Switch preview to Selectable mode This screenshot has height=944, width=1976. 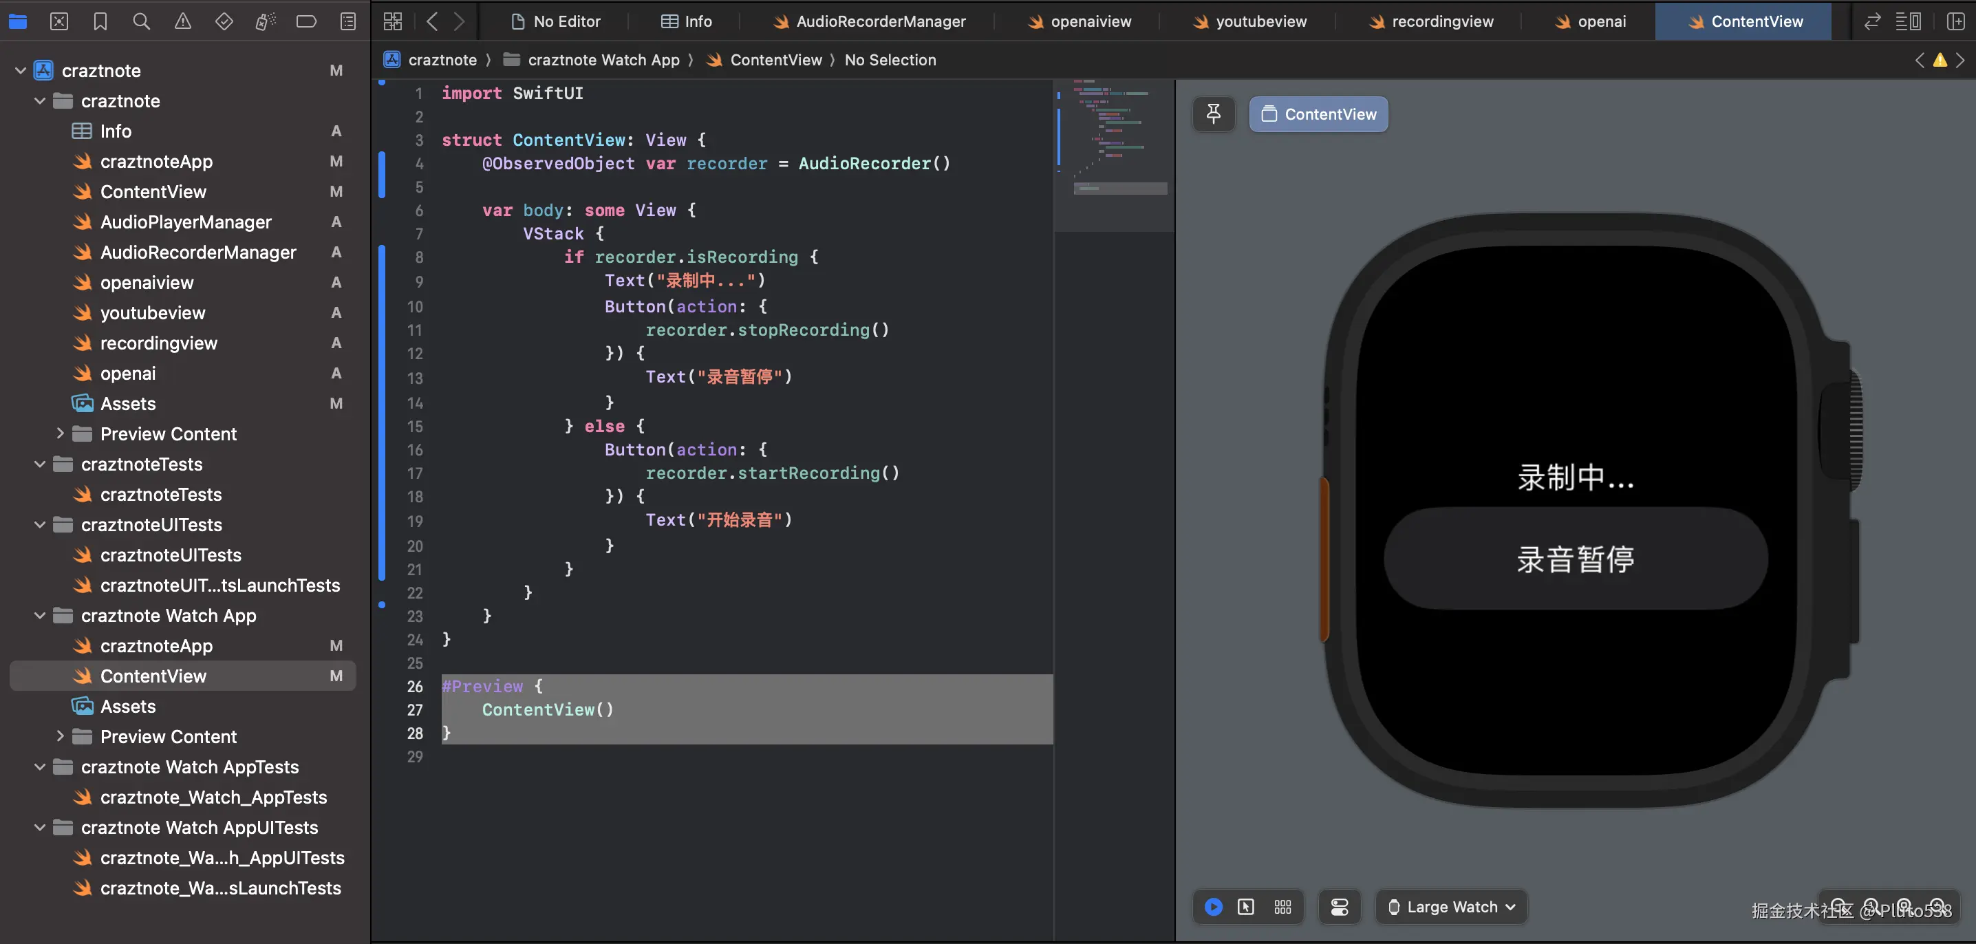click(x=1246, y=908)
